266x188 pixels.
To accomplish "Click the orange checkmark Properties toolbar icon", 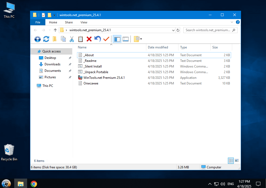I will click(106, 39).
